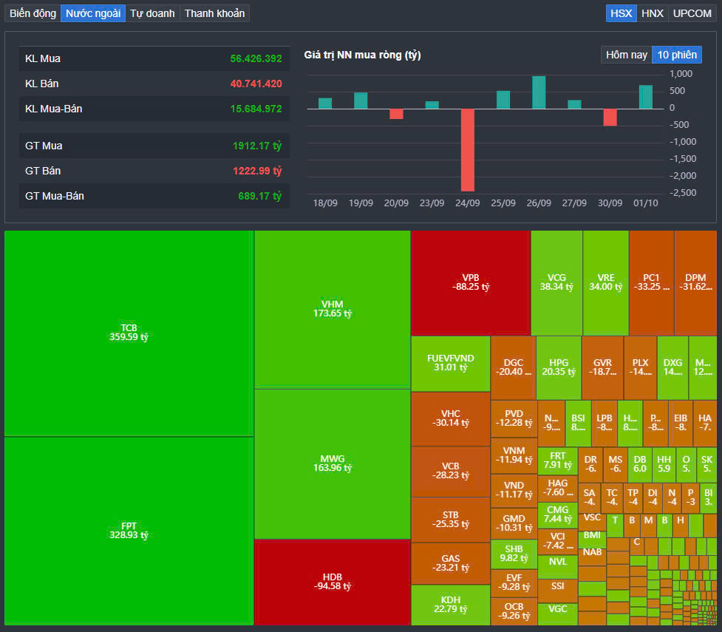Open the VHC treemap tile
Image resolution: width=722 pixels, height=632 pixels.
click(x=450, y=418)
